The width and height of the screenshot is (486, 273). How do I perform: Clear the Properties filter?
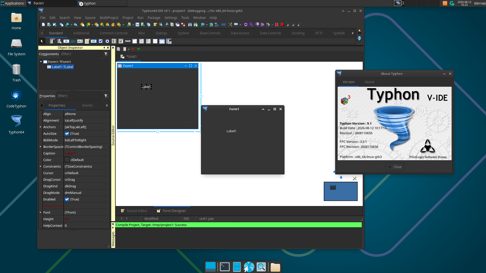pos(106,96)
